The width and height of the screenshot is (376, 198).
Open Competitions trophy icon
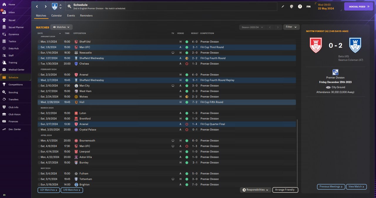(4, 85)
